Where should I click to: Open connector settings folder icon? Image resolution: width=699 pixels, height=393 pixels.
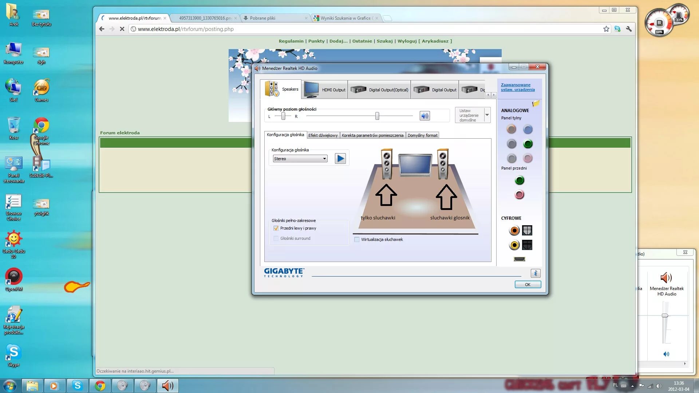coord(536,104)
